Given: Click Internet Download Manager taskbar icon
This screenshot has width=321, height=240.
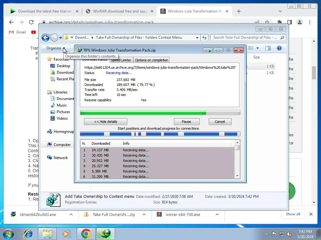Looking at the screenshot, I should (x=106, y=234).
